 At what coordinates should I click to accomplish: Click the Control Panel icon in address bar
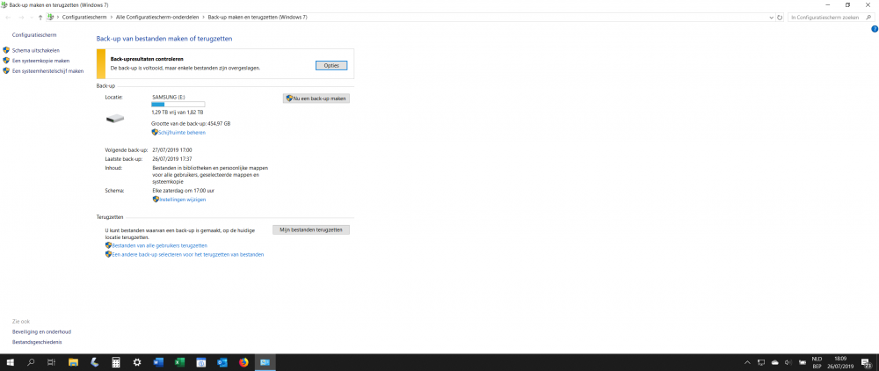coord(51,18)
